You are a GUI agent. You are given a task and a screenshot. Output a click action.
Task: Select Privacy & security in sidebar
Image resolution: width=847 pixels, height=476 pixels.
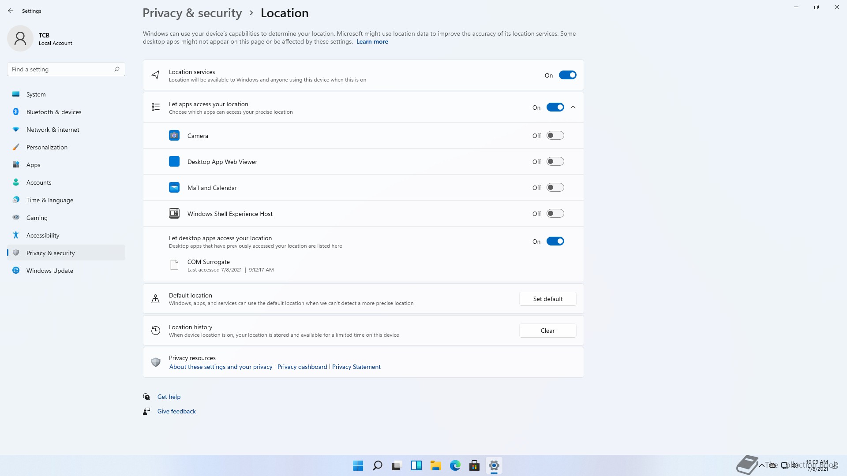coord(66,253)
